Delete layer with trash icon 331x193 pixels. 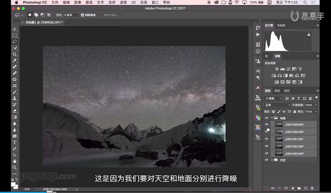point(312,188)
